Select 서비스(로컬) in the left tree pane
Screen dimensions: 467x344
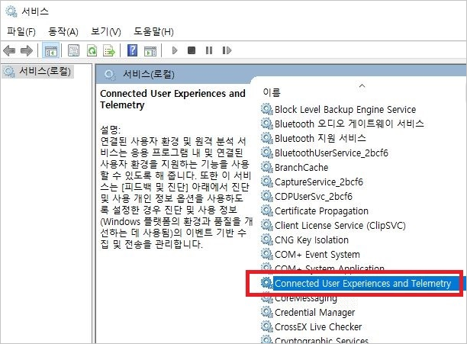[x=38, y=72]
